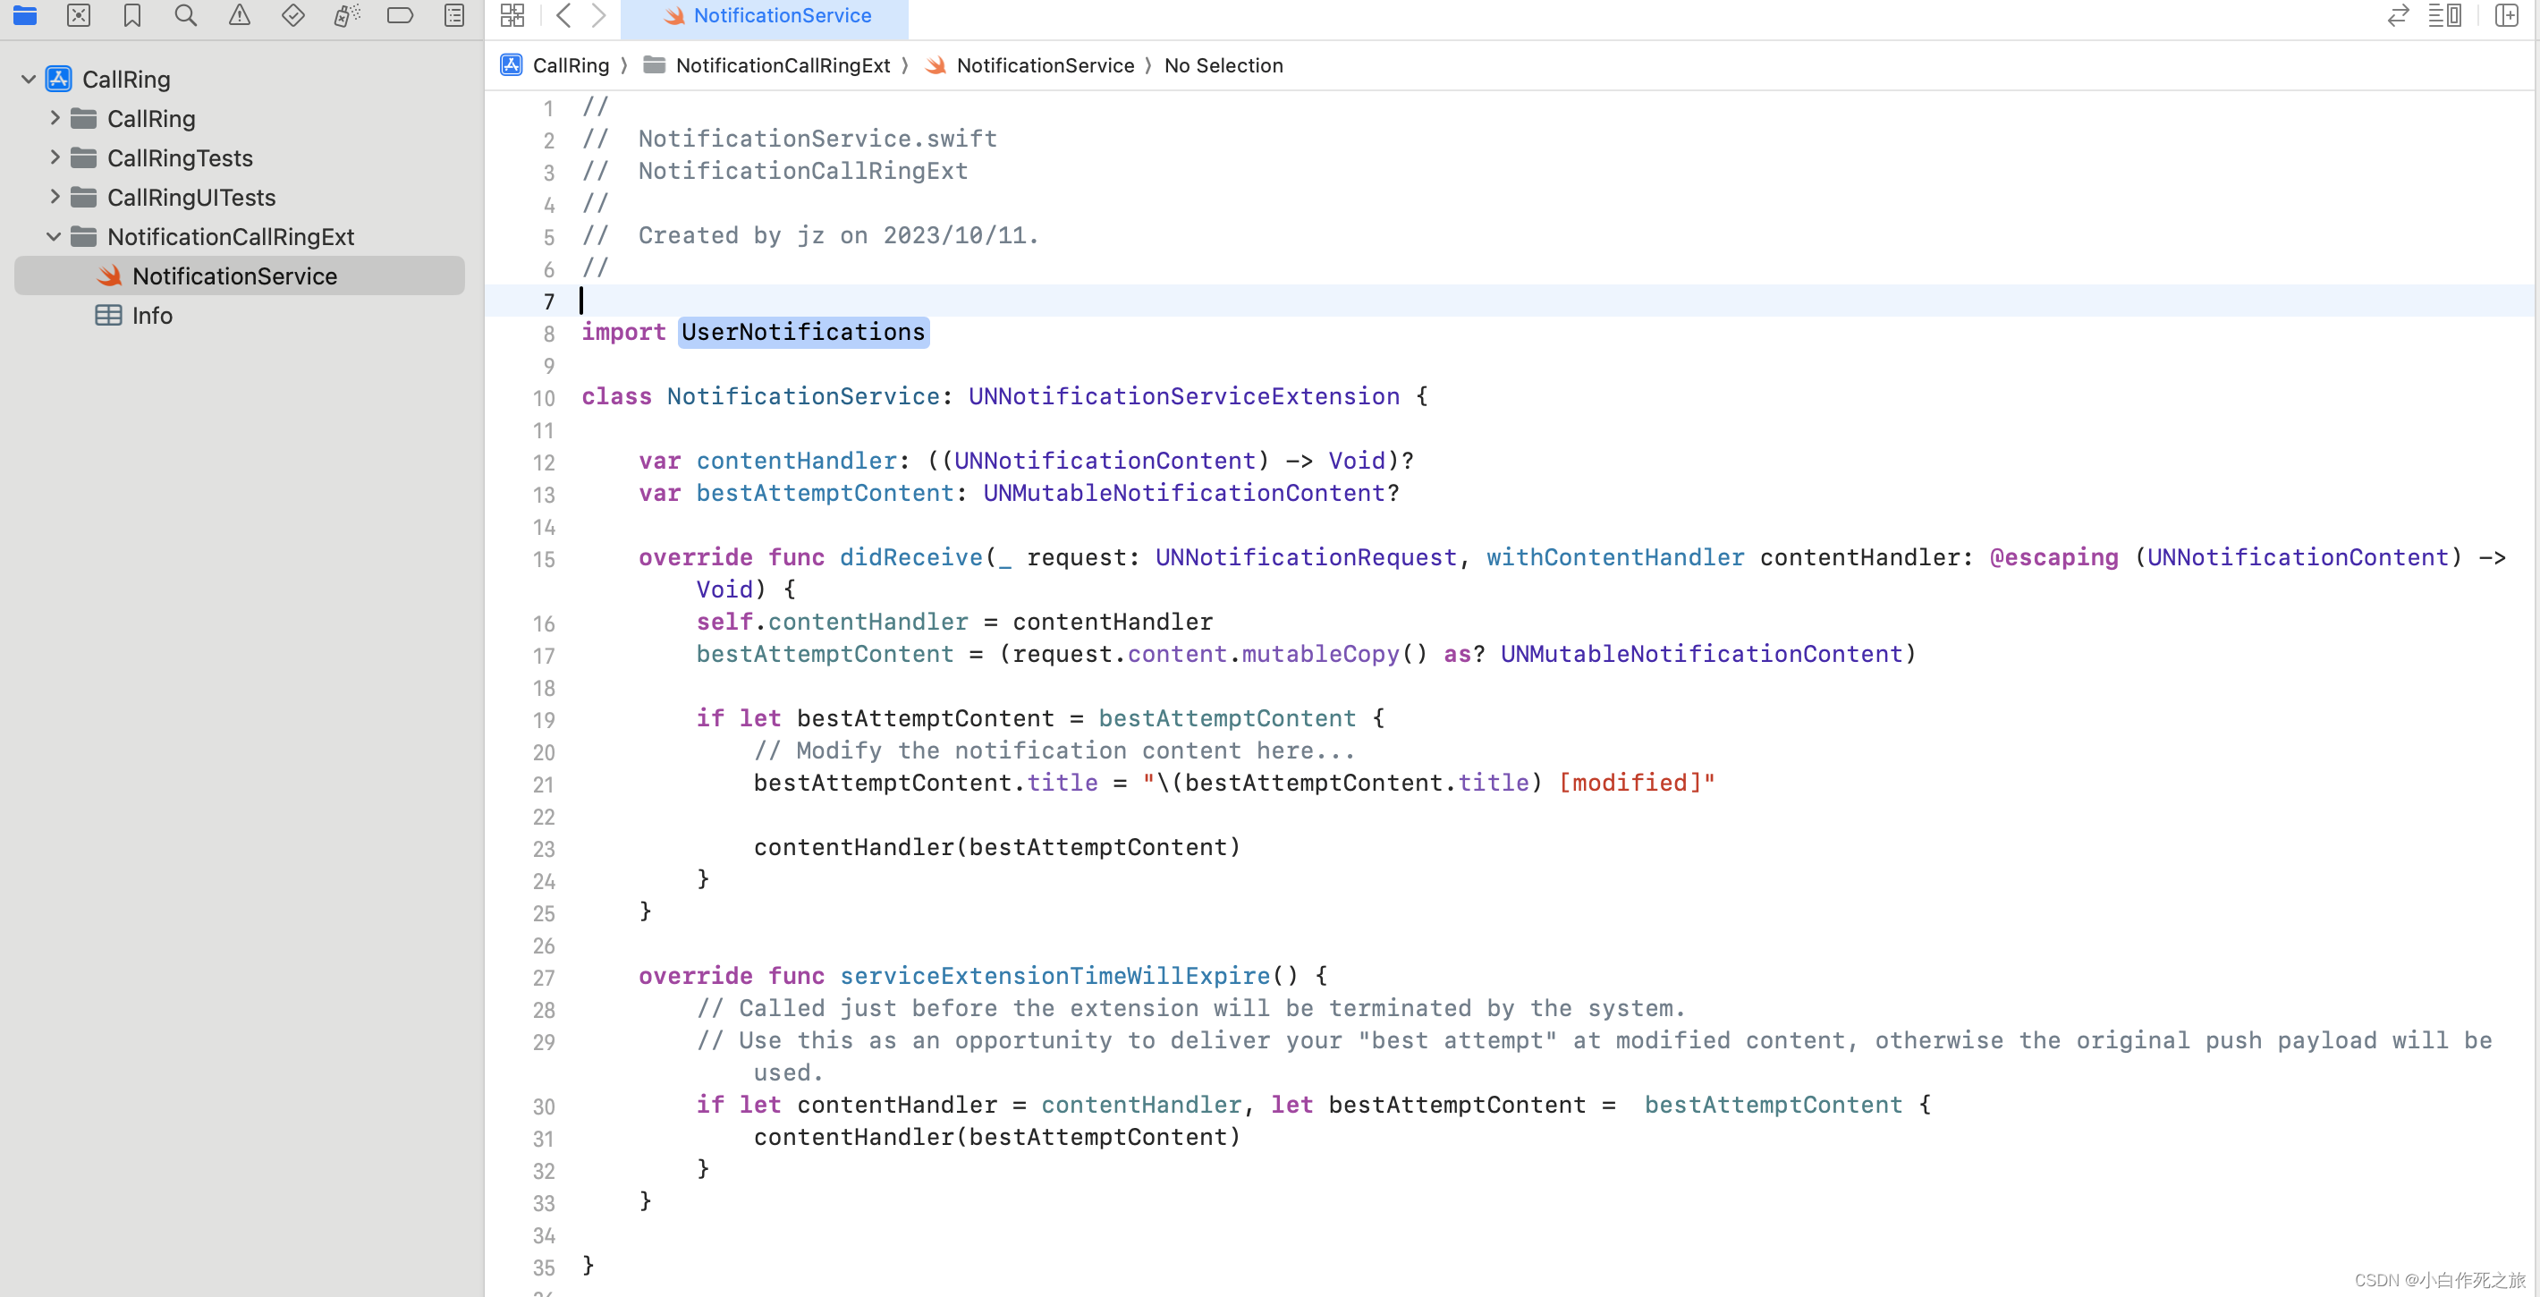Go back with the left chevron
The image size is (2540, 1297).
tap(564, 15)
